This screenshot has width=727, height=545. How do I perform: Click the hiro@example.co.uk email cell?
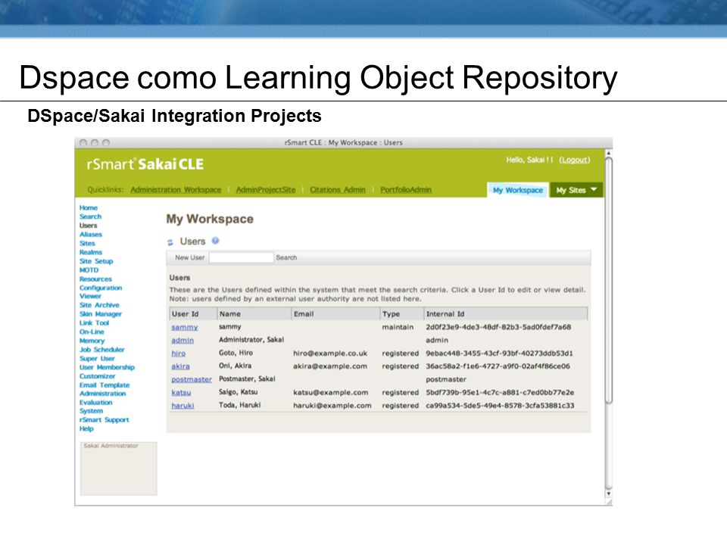330,353
